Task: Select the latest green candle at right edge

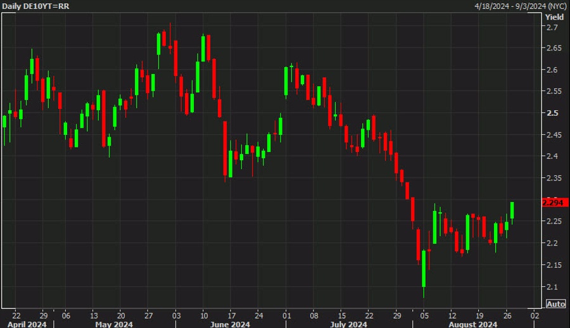Action: [511, 211]
